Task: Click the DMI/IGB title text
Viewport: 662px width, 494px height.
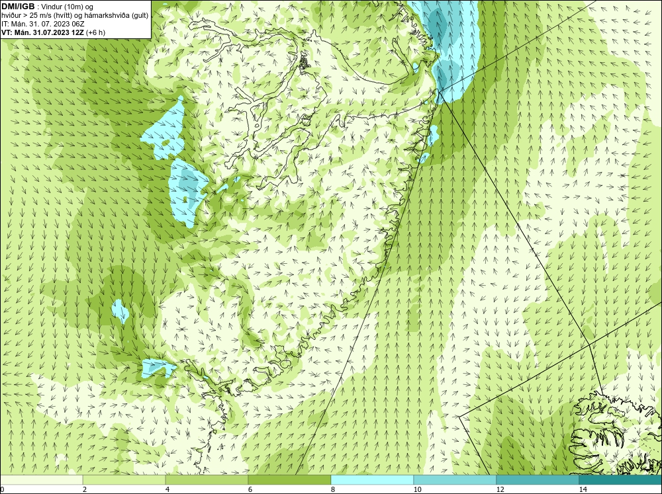Action: [18, 7]
